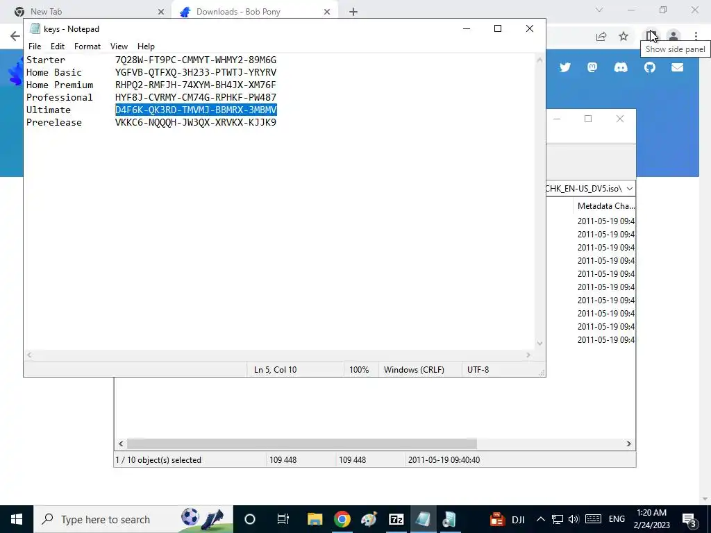Open the Notepad taskbar icon
The width and height of the screenshot is (711, 533).
click(x=423, y=519)
